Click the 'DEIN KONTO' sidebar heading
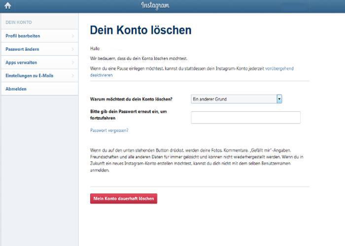This screenshot has width=345, height=246. point(19,23)
